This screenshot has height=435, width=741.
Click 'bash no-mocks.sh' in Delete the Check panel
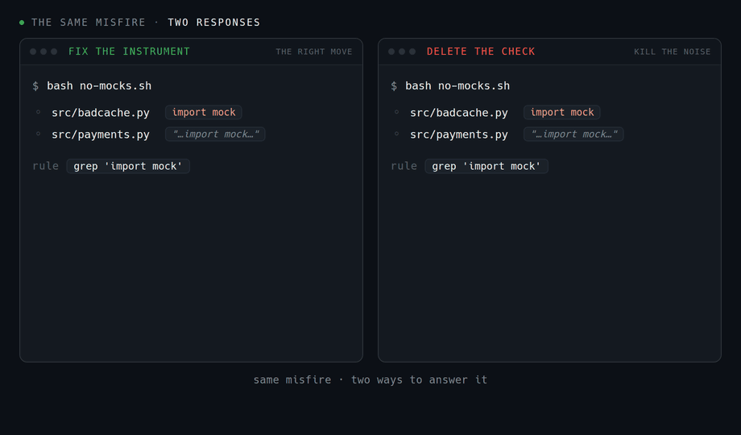457,85
